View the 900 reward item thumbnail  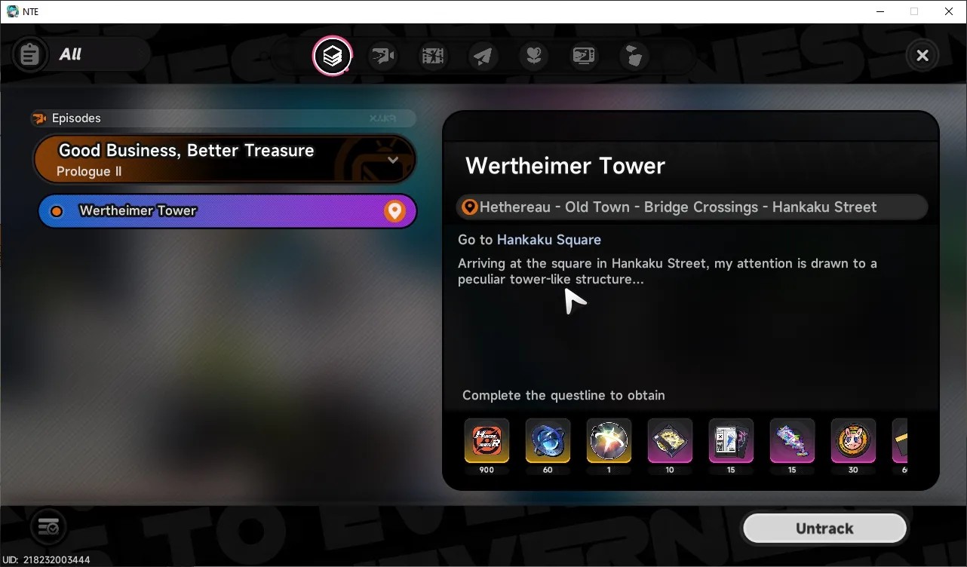pos(487,440)
